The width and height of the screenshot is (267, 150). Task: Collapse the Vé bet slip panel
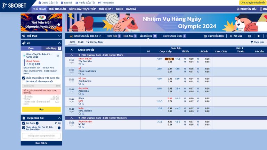coord(59,43)
